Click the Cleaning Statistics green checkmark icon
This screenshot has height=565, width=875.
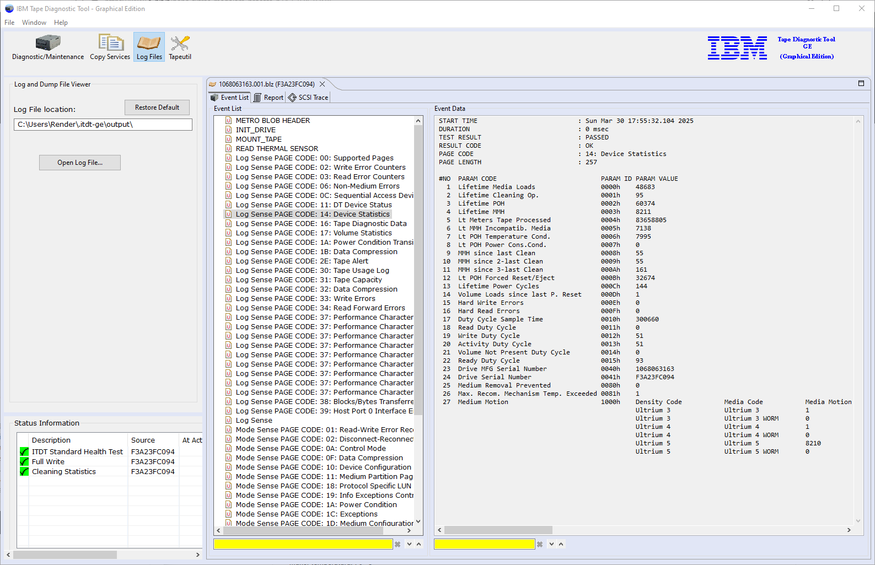pyautogui.click(x=24, y=471)
